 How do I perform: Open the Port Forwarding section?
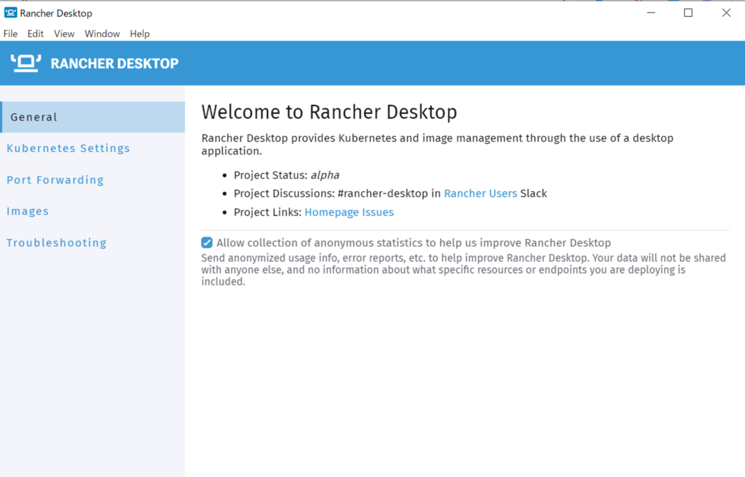click(55, 180)
